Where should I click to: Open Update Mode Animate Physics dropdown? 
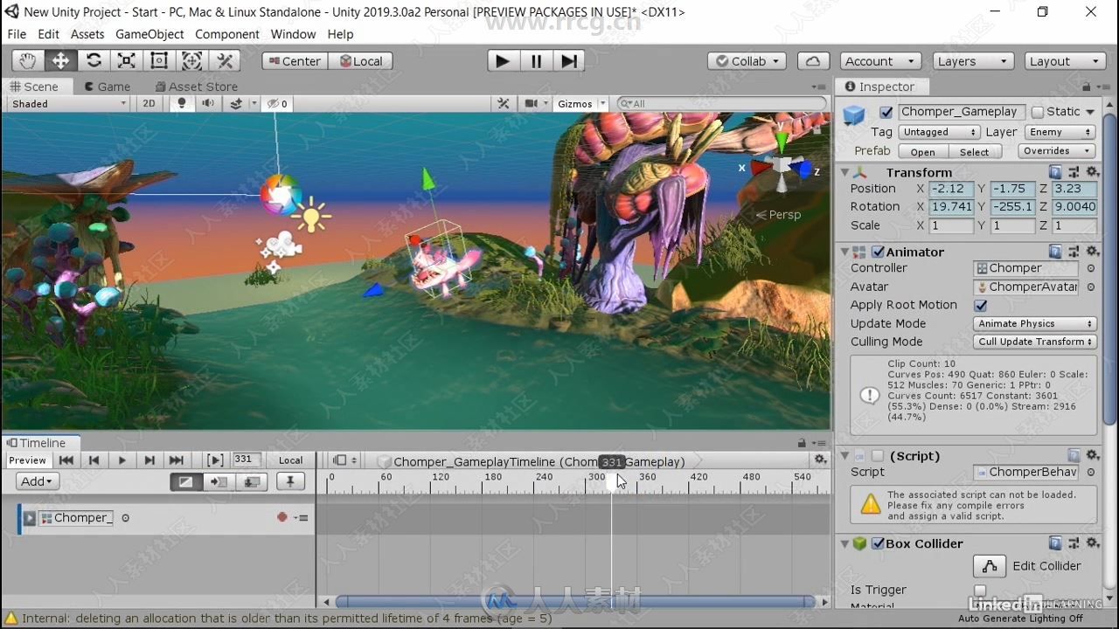pos(1035,323)
